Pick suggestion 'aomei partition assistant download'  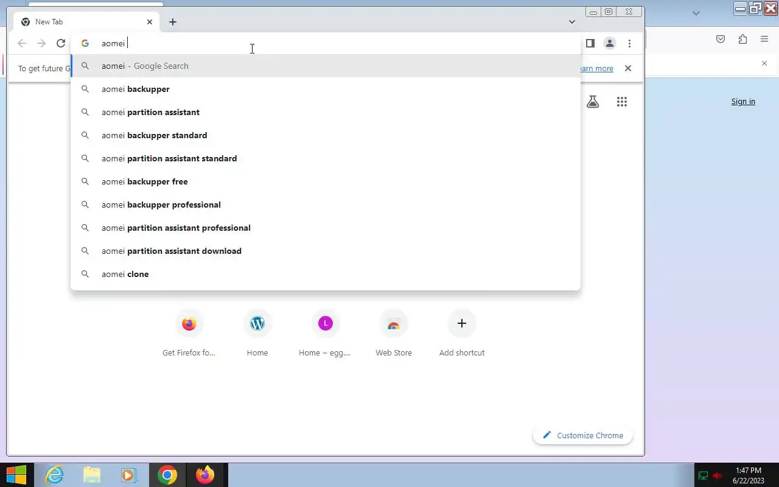[326, 251]
